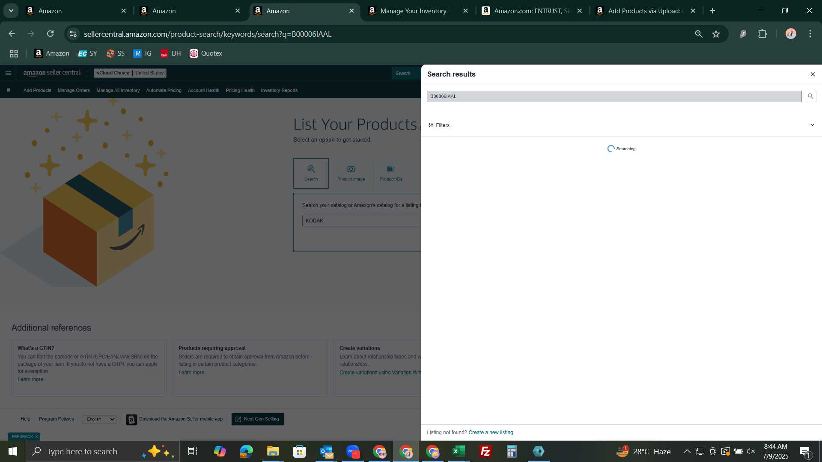Open the apps grid in bookmarks bar

pos(14,53)
